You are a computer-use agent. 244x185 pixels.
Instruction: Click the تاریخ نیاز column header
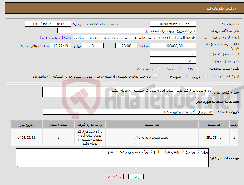pos(27,125)
